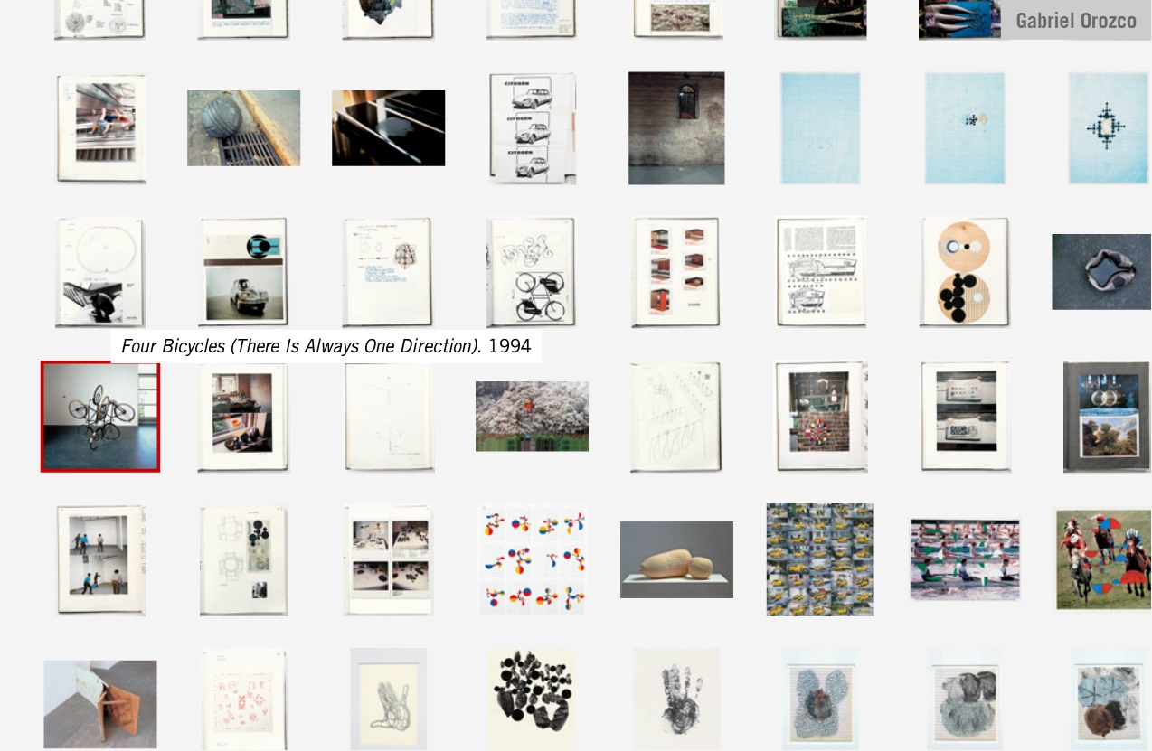Open the page with banknote and black circles
The image size is (1152, 751).
click(x=243, y=560)
